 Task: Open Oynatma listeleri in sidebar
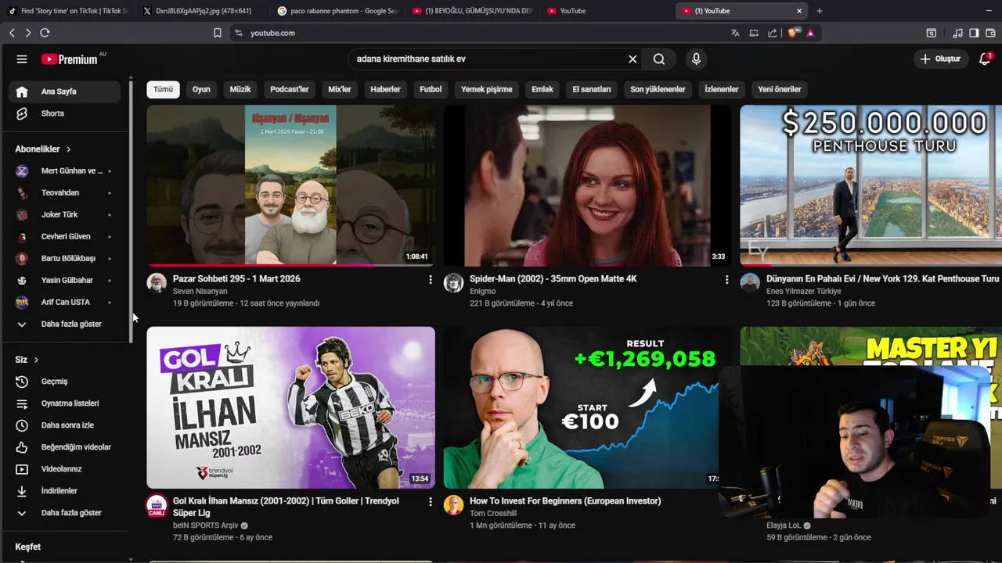coord(65,403)
